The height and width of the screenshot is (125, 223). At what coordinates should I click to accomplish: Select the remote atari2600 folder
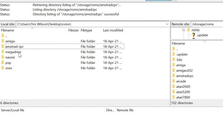tap(183, 87)
